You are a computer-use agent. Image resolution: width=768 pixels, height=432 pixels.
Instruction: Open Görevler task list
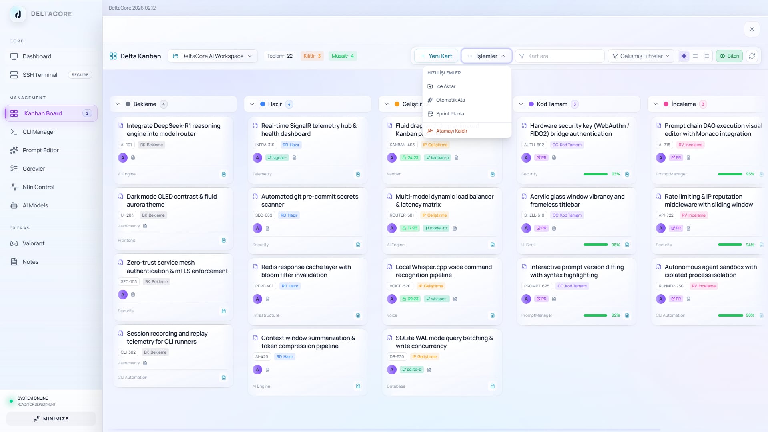pyautogui.click(x=51, y=169)
